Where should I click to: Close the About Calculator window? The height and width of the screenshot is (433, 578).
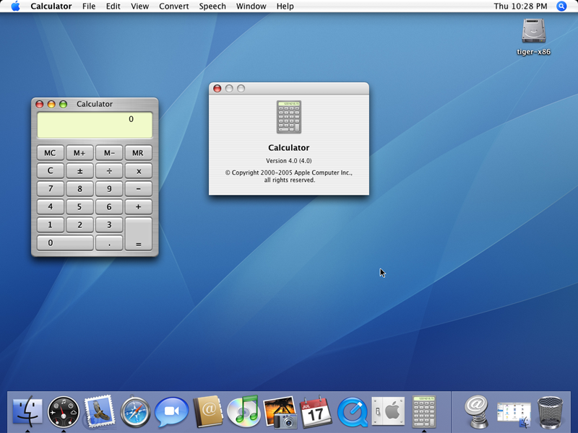[217, 89]
